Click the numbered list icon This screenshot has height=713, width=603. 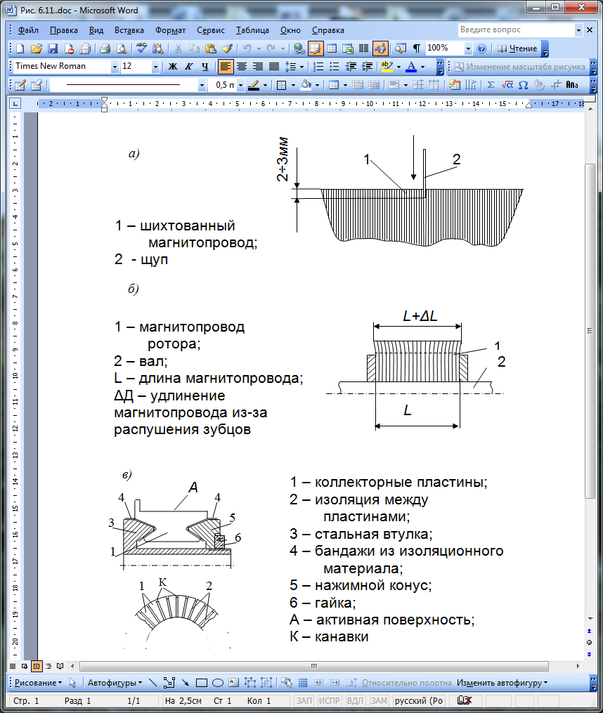pos(318,67)
